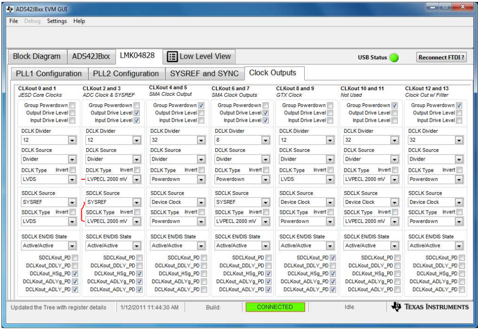The width and height of the screenshot is (478, 330).
Task: Click the 'GTX Clock' subtitle text
Action: (x=289, y=95)
